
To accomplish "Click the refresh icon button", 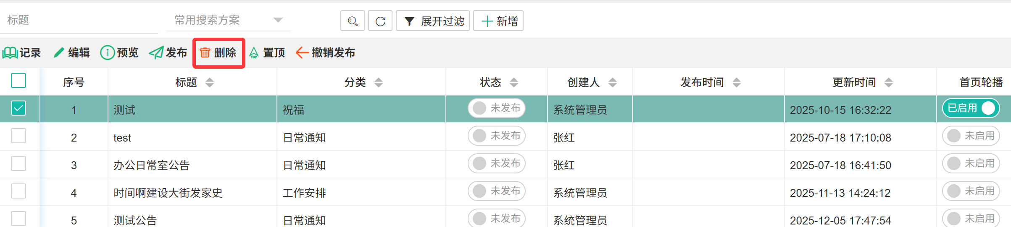I will (x=380, y=21).
